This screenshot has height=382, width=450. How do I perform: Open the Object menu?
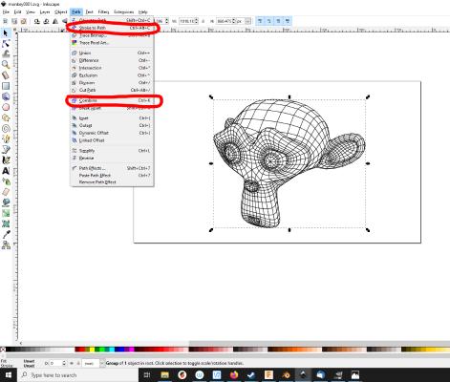60,11
